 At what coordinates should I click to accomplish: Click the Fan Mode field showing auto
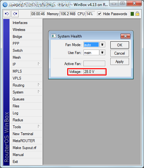pyautogui.click(x=91, y=45)
